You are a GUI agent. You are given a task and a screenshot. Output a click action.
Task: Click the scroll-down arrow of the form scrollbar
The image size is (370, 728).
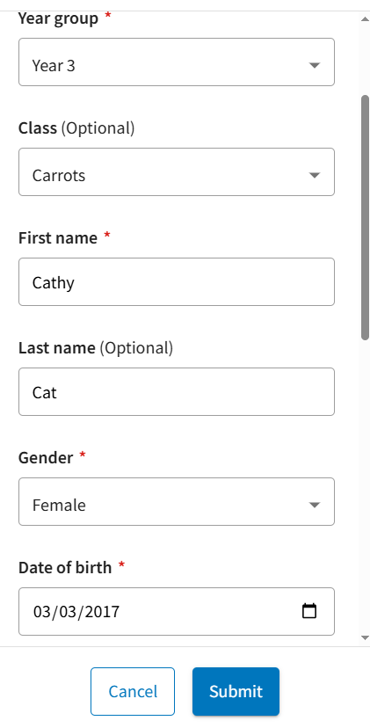click(365, 638)
